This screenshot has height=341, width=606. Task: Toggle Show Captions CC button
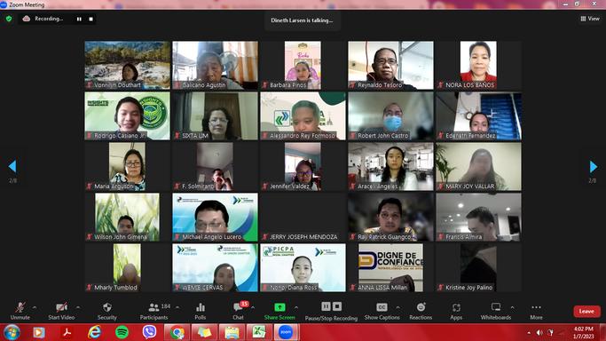click(382, 307)
